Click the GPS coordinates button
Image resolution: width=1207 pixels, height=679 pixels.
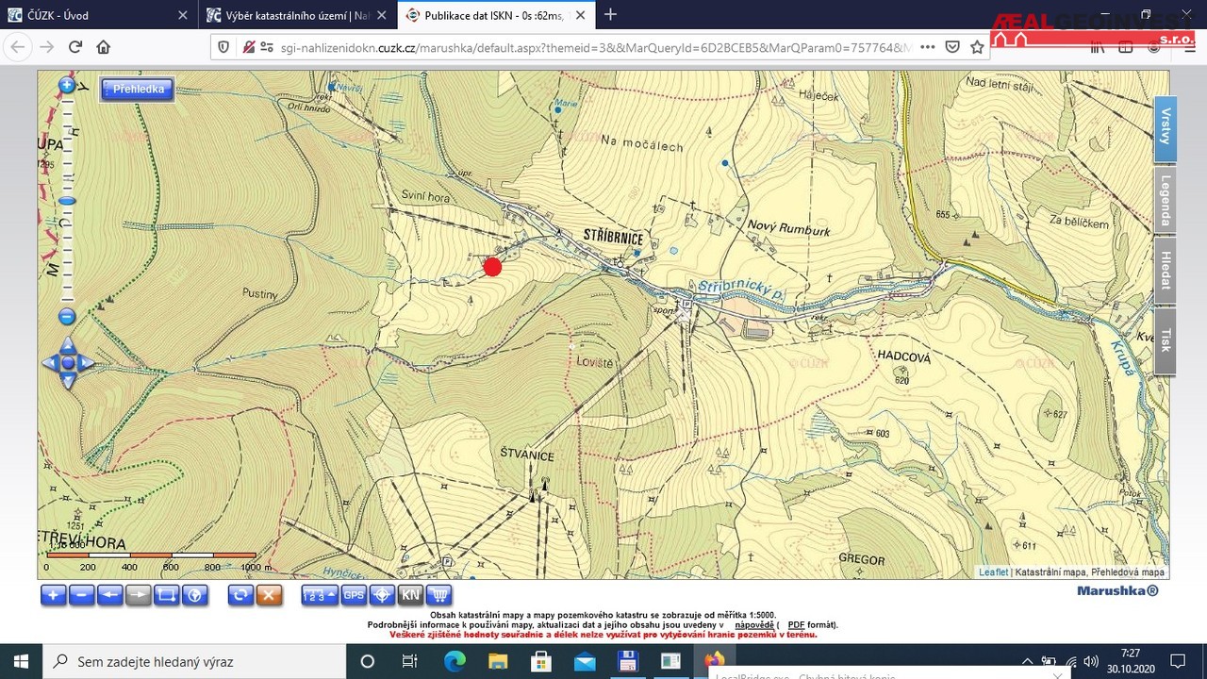(x=354, y=595)
